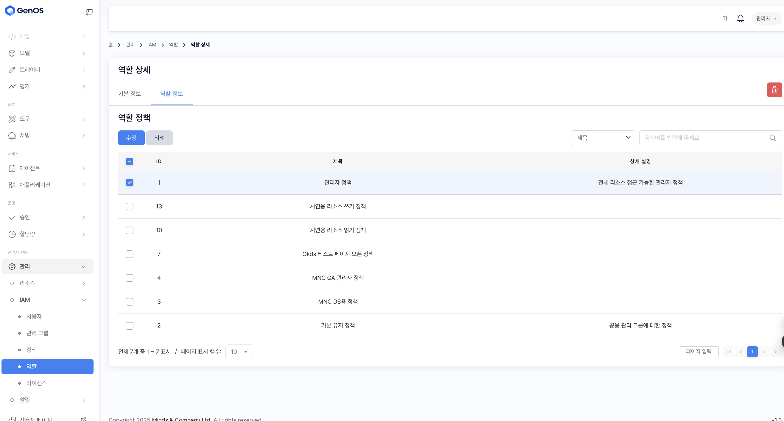This screenshot has width=784, height=421.
Task: Click the 할당량 pie chart icon
Action: tap(12, 234)
